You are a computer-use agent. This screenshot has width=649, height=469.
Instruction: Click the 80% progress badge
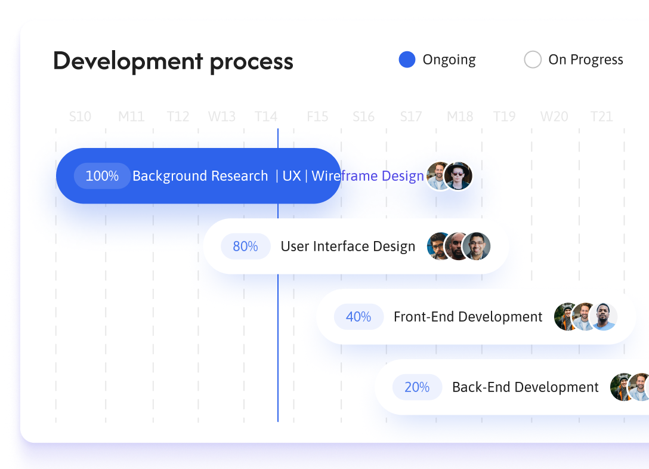coord(245,246)
